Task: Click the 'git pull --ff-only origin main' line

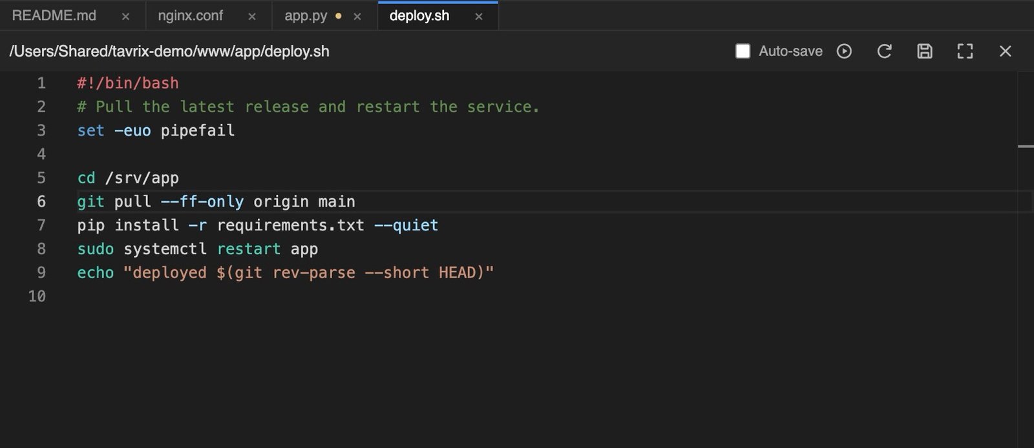Action: click(216, 201)
